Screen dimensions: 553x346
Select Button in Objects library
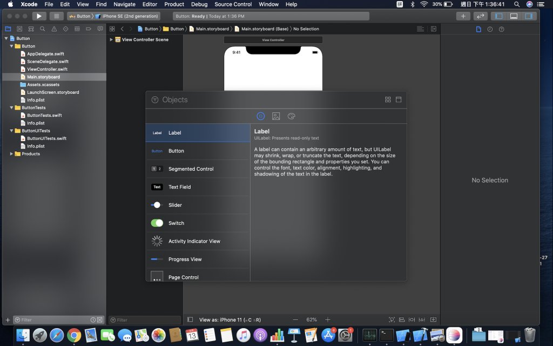pos(198,151)
